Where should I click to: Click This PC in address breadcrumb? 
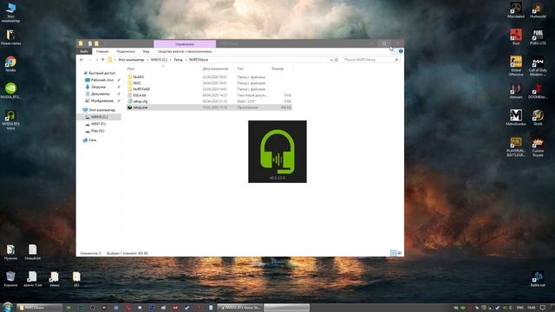point(131,60)
